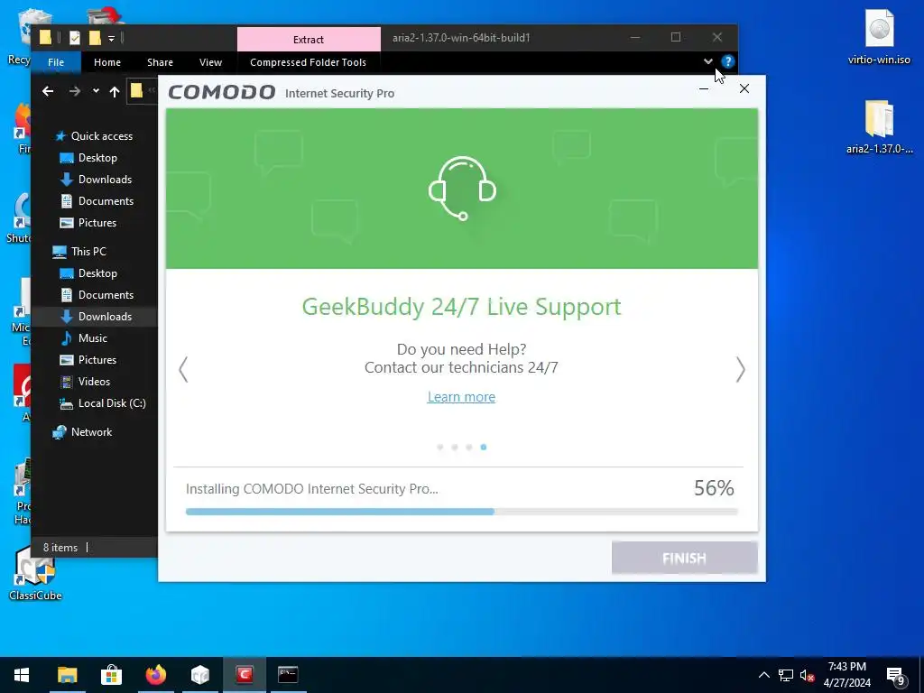
Task: Go up one folder level in Explorer
Action: [x=115, y=91]
